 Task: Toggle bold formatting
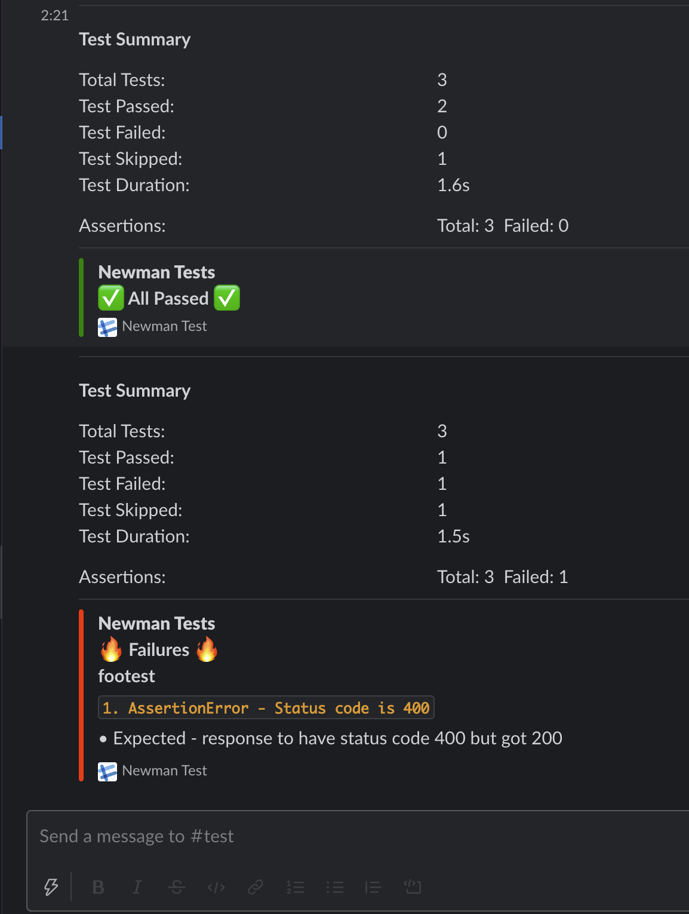(x=99, y=887)
